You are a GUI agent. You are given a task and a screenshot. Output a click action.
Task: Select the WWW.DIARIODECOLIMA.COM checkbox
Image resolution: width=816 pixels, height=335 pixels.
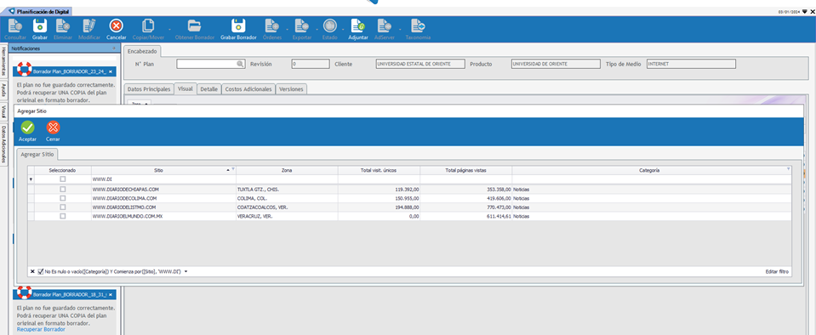coord(62,198)
